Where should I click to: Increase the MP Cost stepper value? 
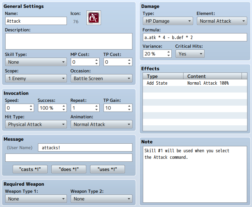96,60
